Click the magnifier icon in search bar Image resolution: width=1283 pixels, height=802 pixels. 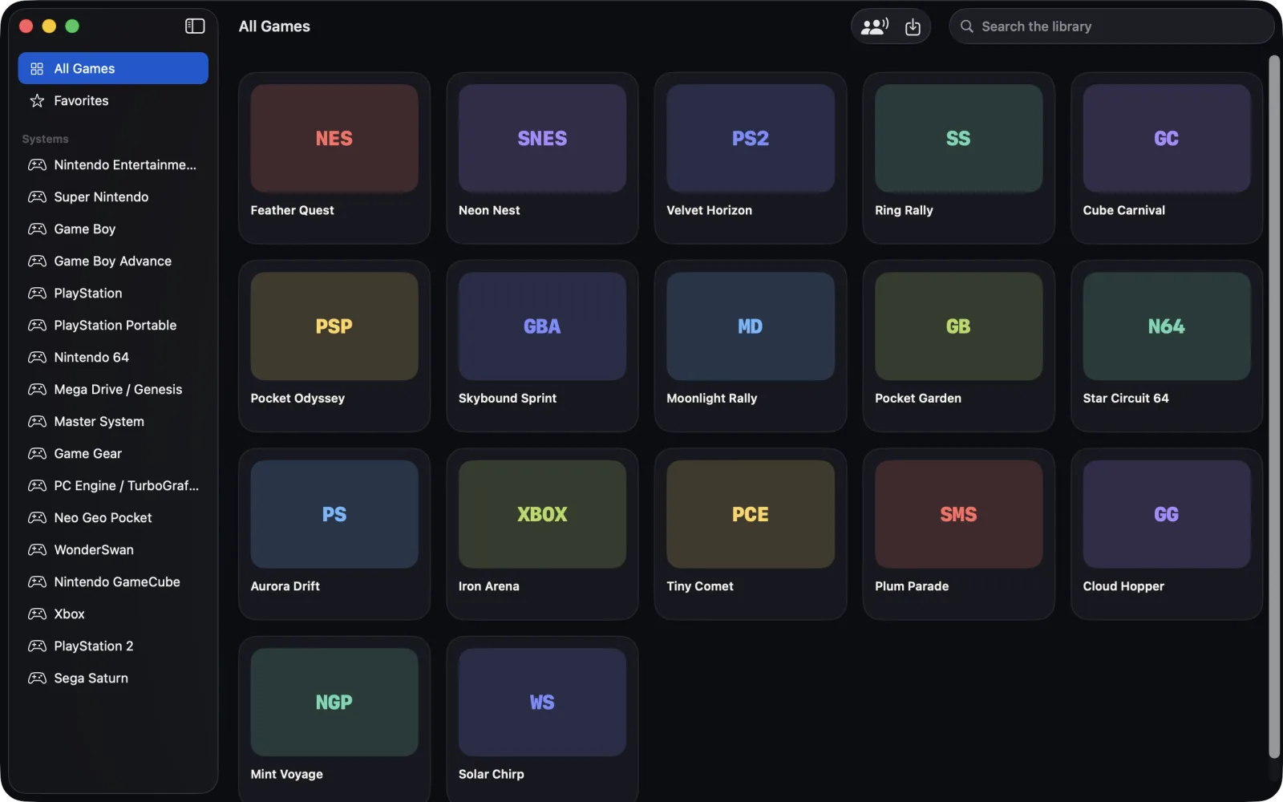click(x=967, y=26)
